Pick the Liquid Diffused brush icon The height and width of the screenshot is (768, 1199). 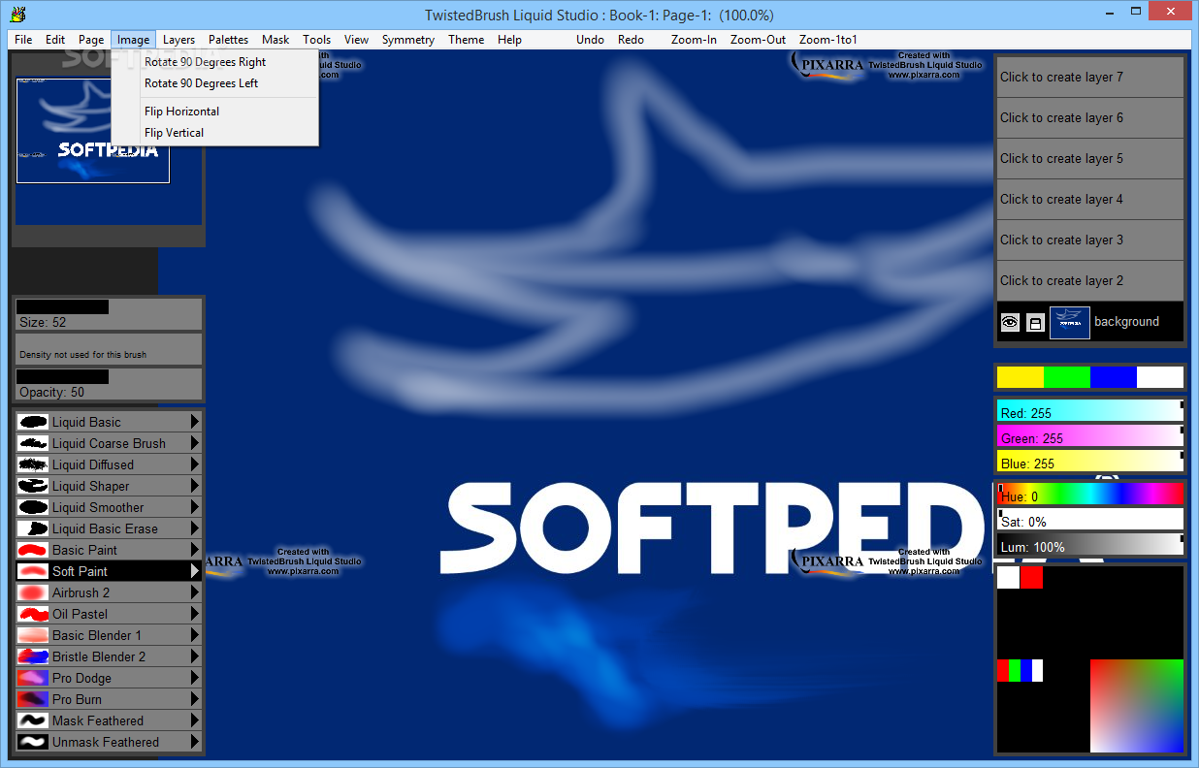click(33, 464)
